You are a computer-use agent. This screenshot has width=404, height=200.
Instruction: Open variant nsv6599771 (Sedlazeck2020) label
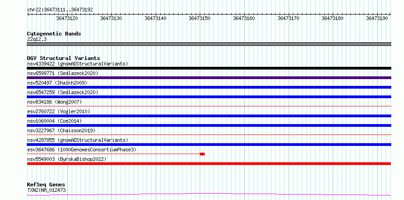coord(63,73)
